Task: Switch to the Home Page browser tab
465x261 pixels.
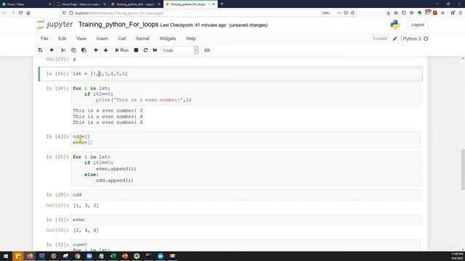Action: (x=81, y=4)
